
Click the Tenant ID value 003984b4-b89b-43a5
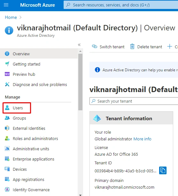tap(125, 171)
